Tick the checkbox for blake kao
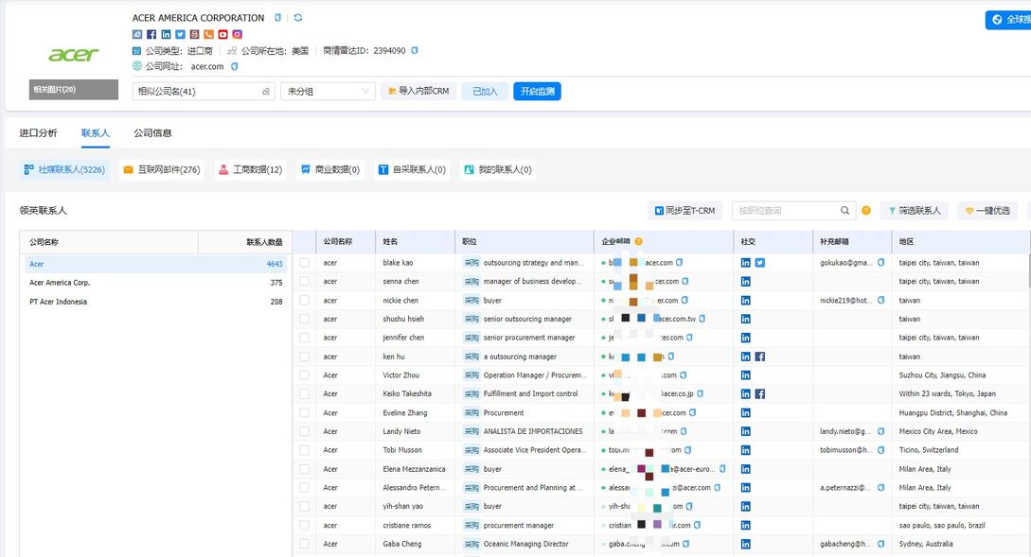This screenshot has height=557, width=1031. (x=305, y=263)
